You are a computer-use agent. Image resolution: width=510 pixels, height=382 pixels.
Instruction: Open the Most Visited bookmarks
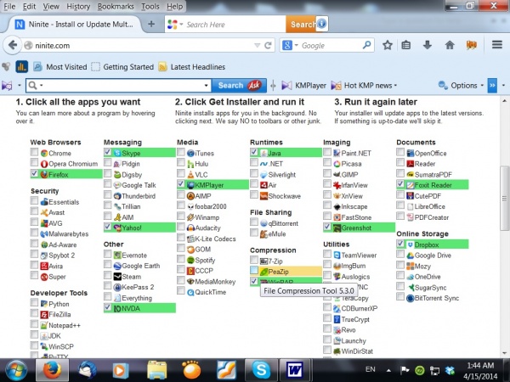(x=60, y=67)
